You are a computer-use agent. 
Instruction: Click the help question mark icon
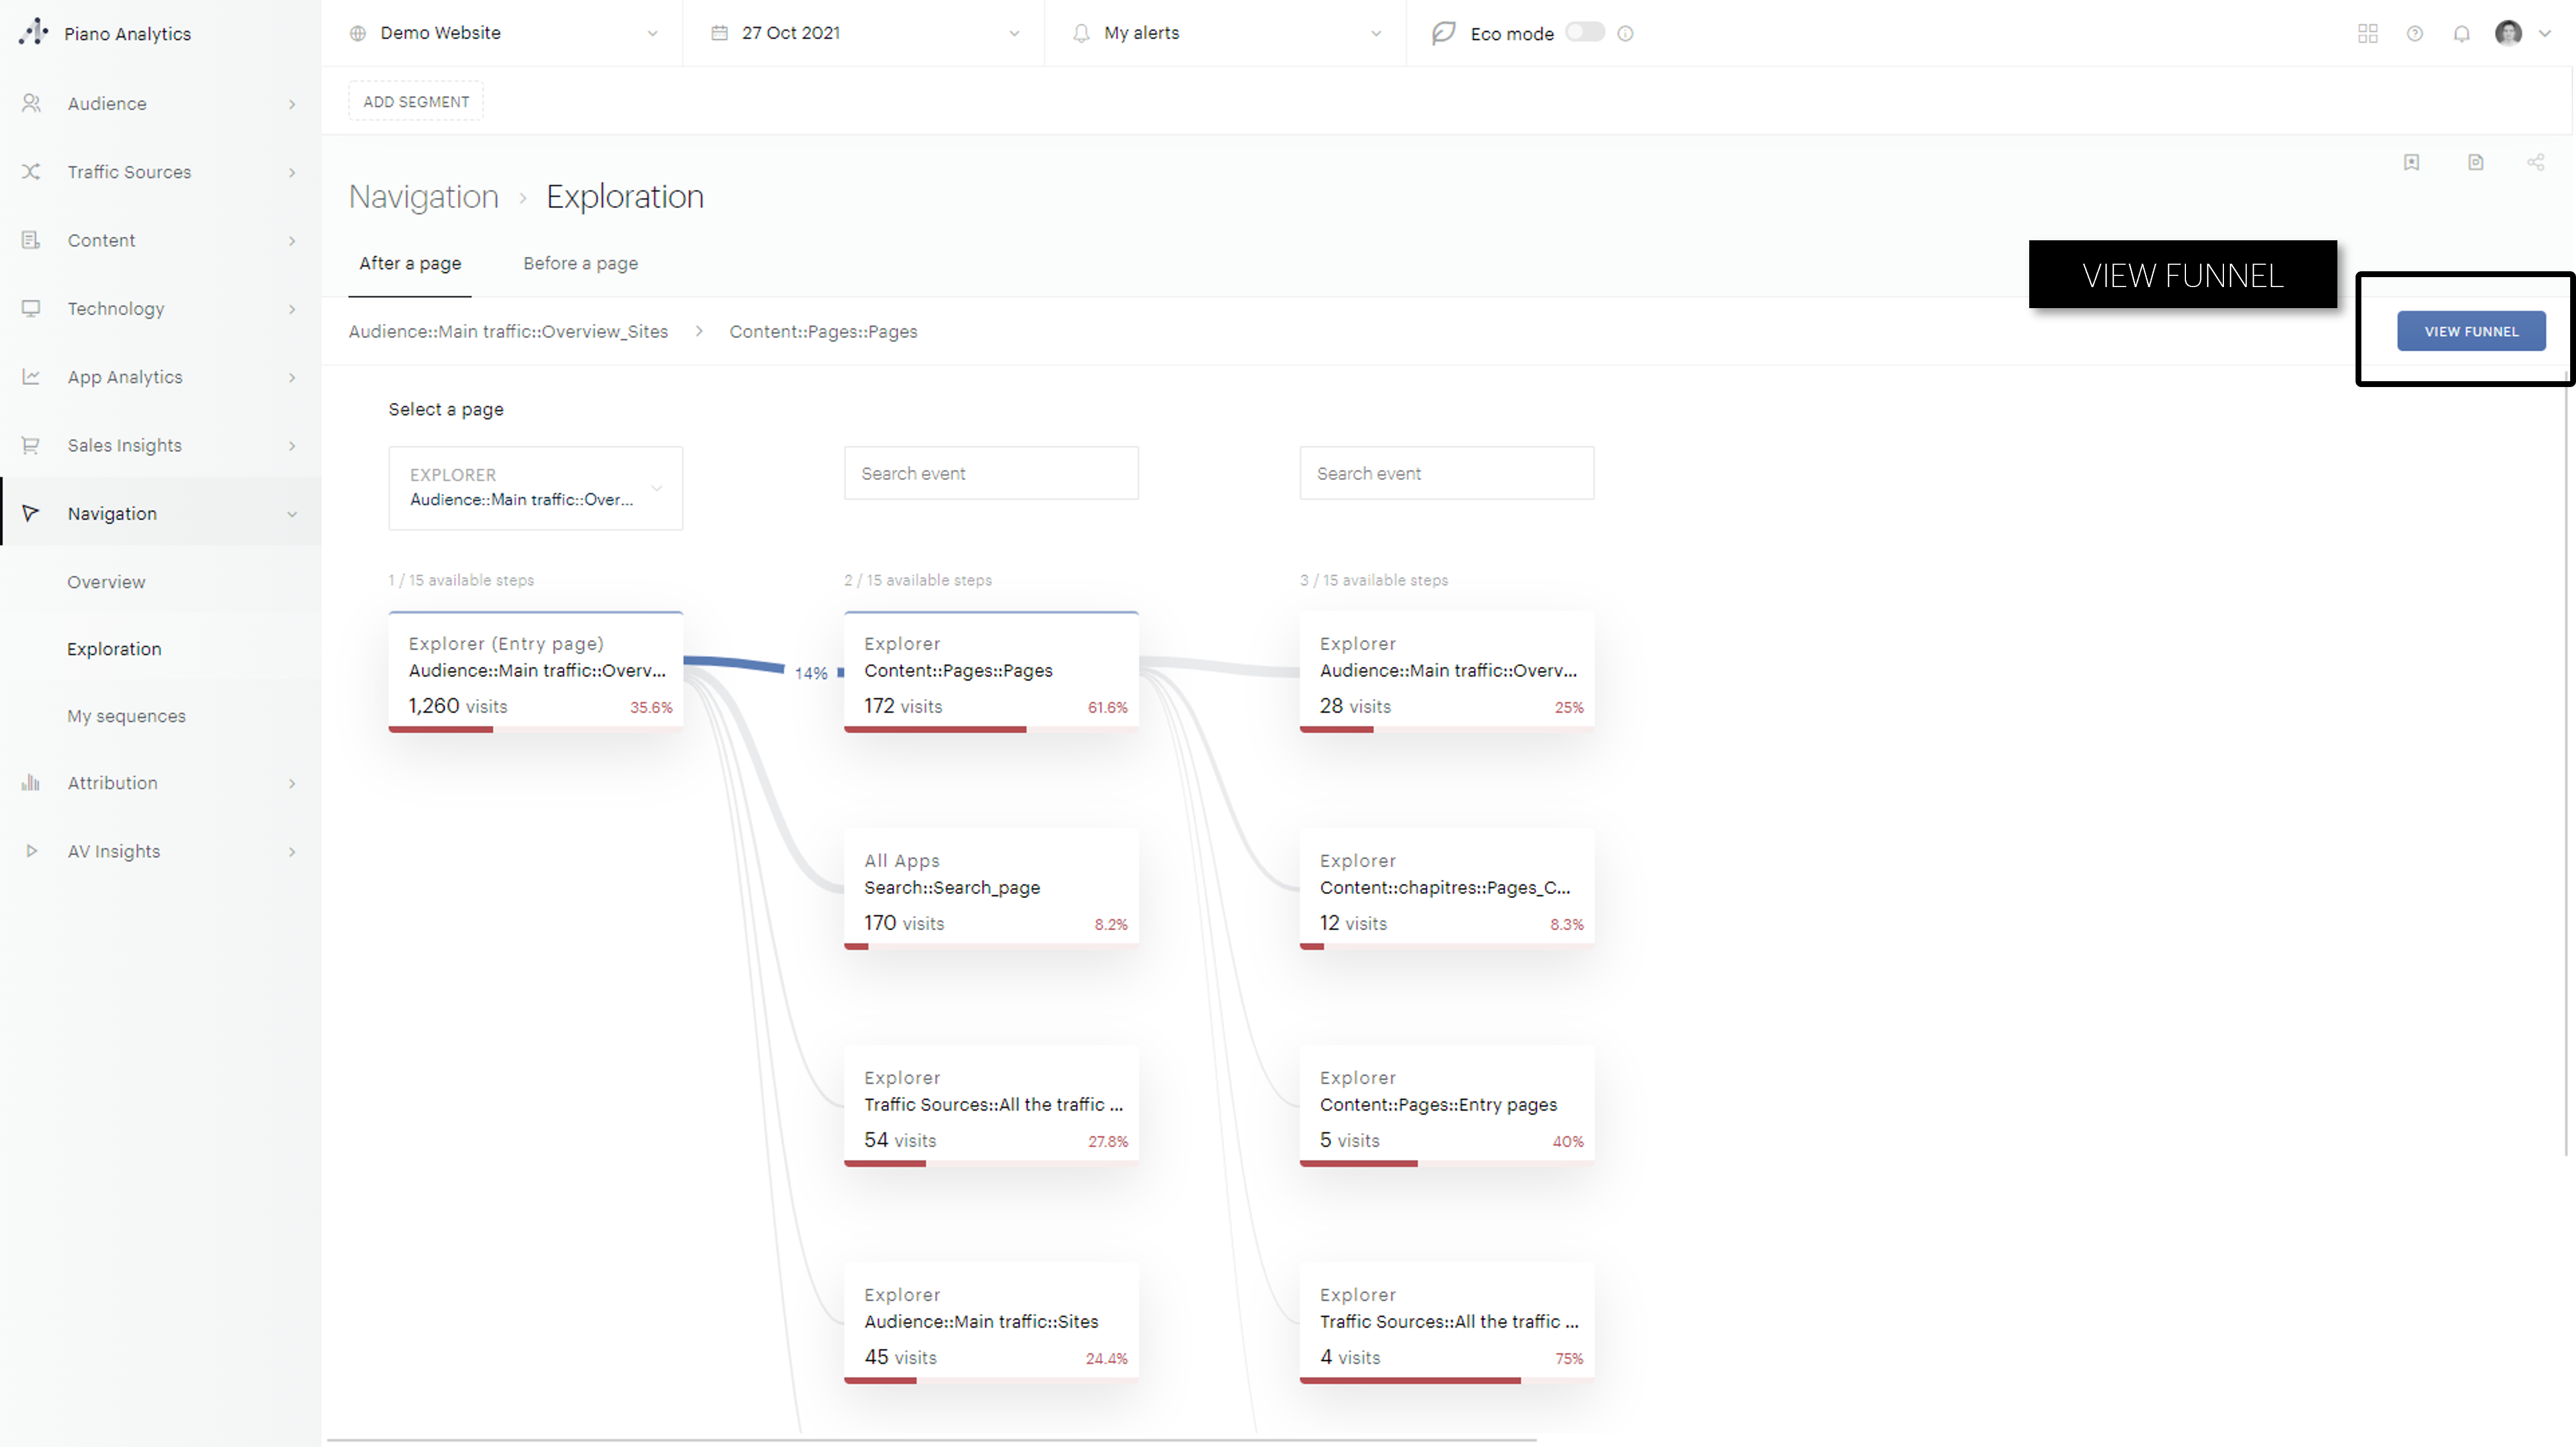coord(2415,33)
